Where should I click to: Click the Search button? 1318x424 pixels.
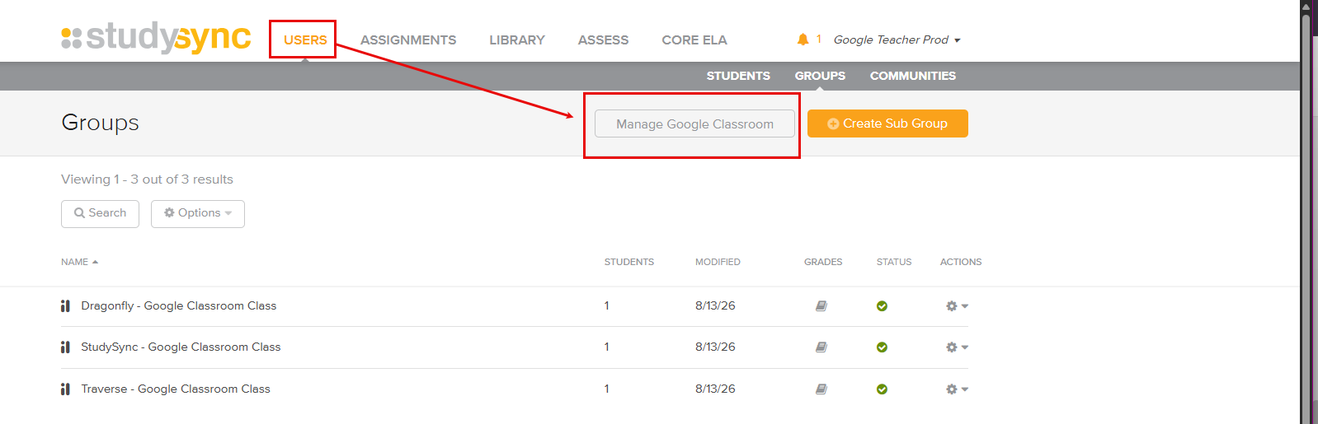pyautogui.click(x=100, y=213)
